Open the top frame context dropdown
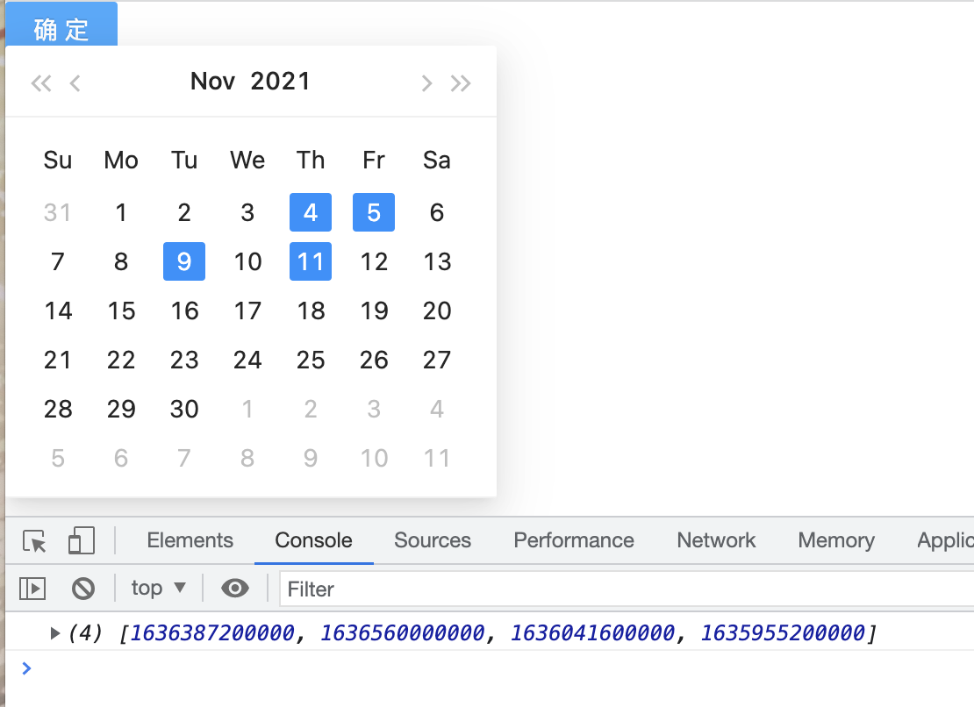Viewport: 974px width, 707px height. tap(158, 589)
